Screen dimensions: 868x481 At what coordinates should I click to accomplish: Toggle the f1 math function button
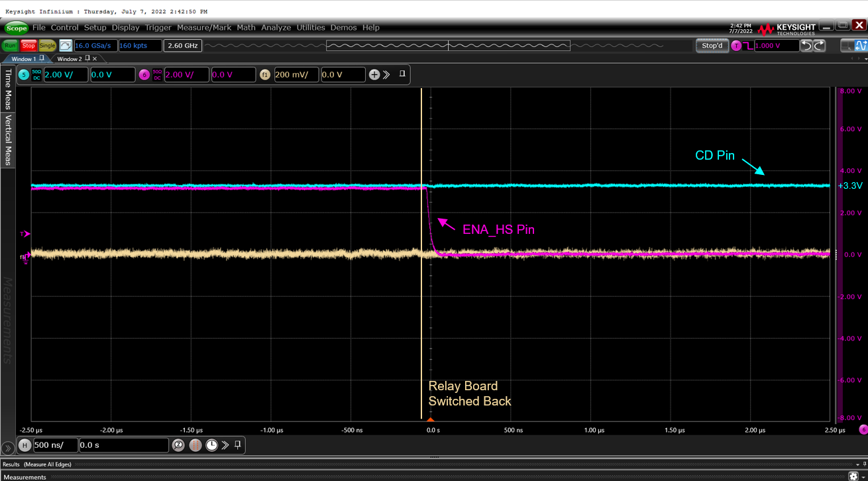(265, 75)
